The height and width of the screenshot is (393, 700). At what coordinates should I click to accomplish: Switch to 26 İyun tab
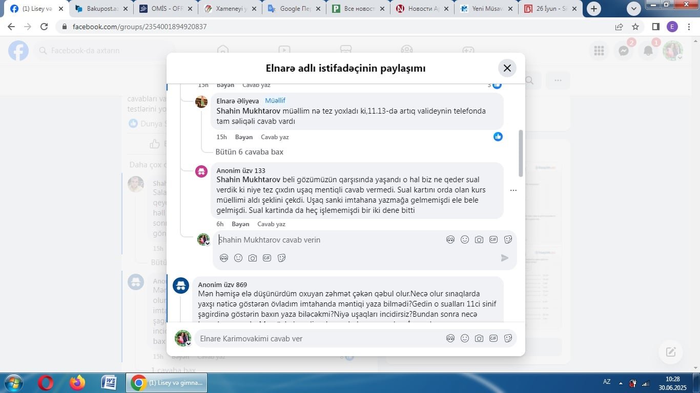click(x=550, y=9)
